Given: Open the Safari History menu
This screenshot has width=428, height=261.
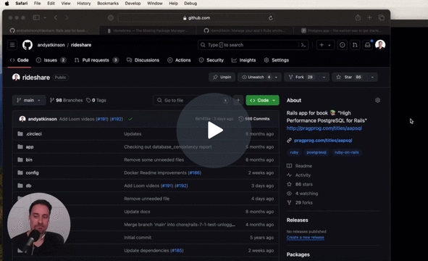Looking at the screenshot, I should pos(83,4).
